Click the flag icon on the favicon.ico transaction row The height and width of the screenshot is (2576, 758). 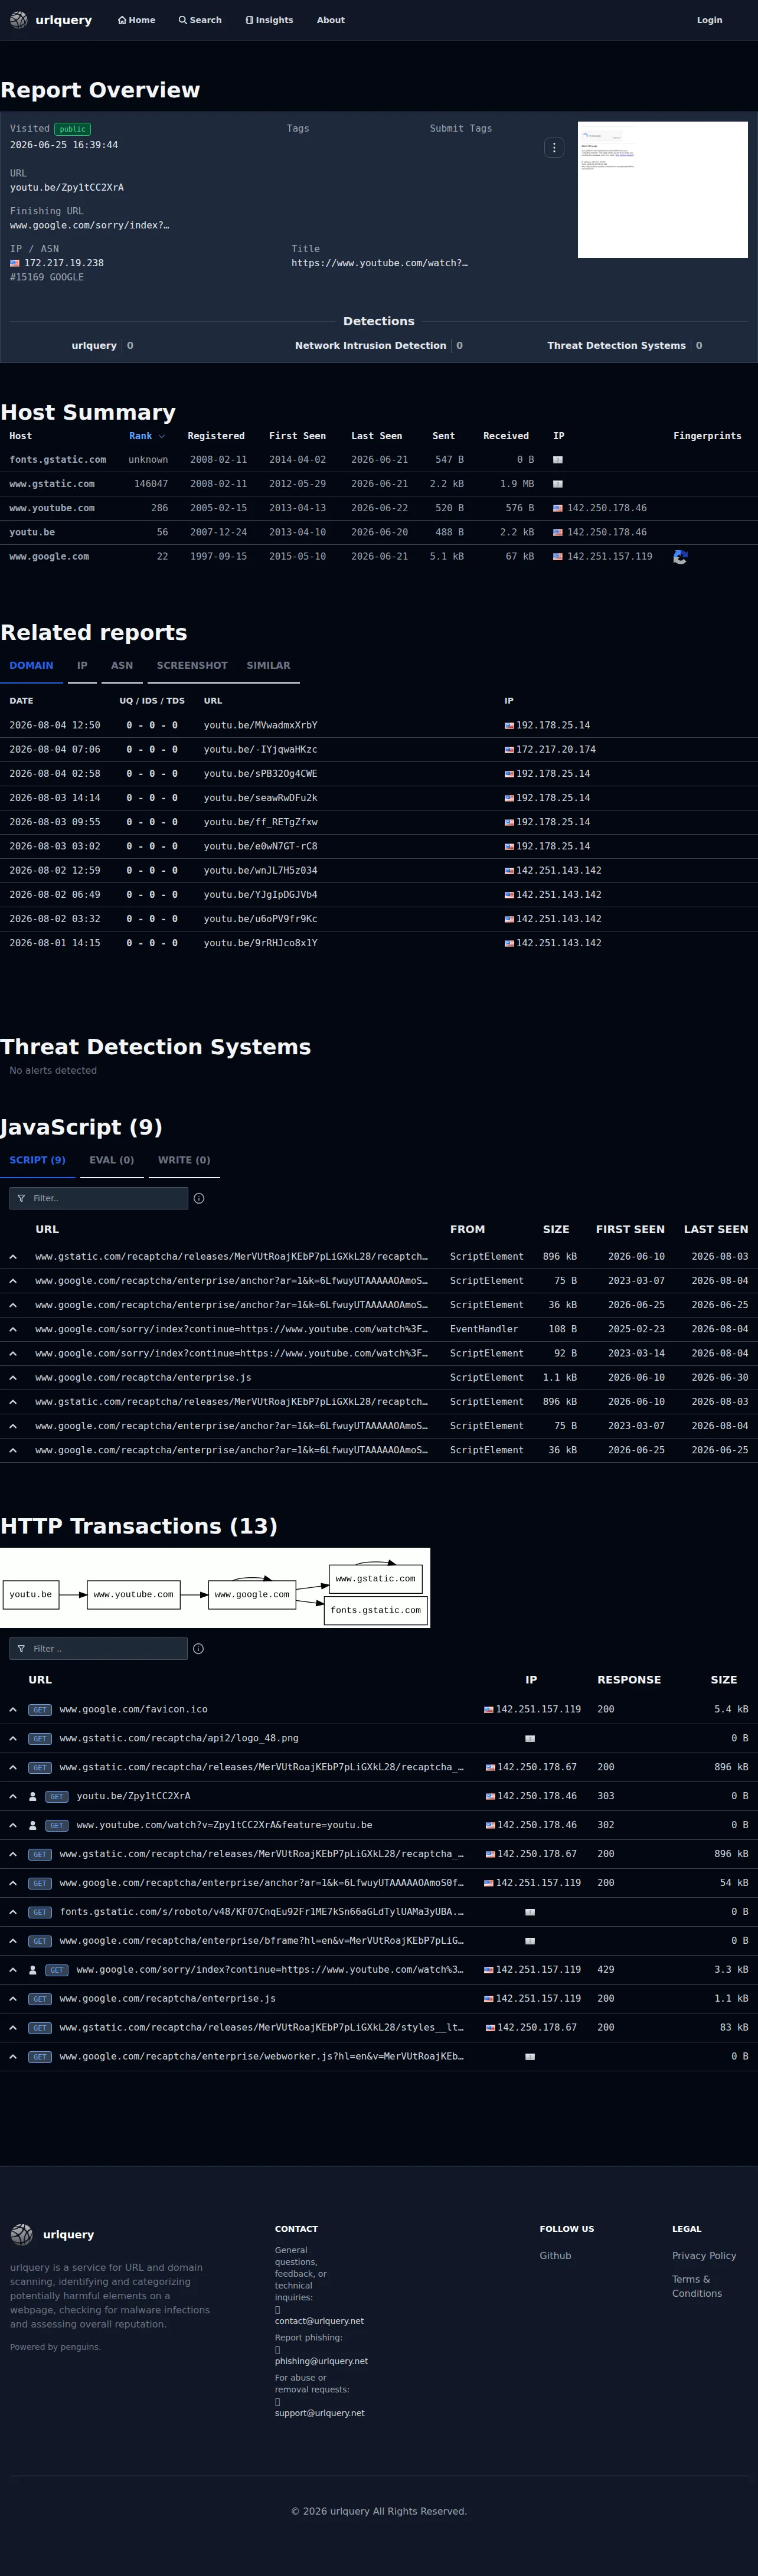pos(489,1710)
